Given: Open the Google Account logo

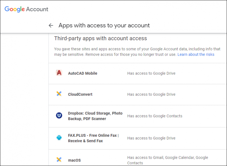Looking at the screenshot, I should pos(26,9).
